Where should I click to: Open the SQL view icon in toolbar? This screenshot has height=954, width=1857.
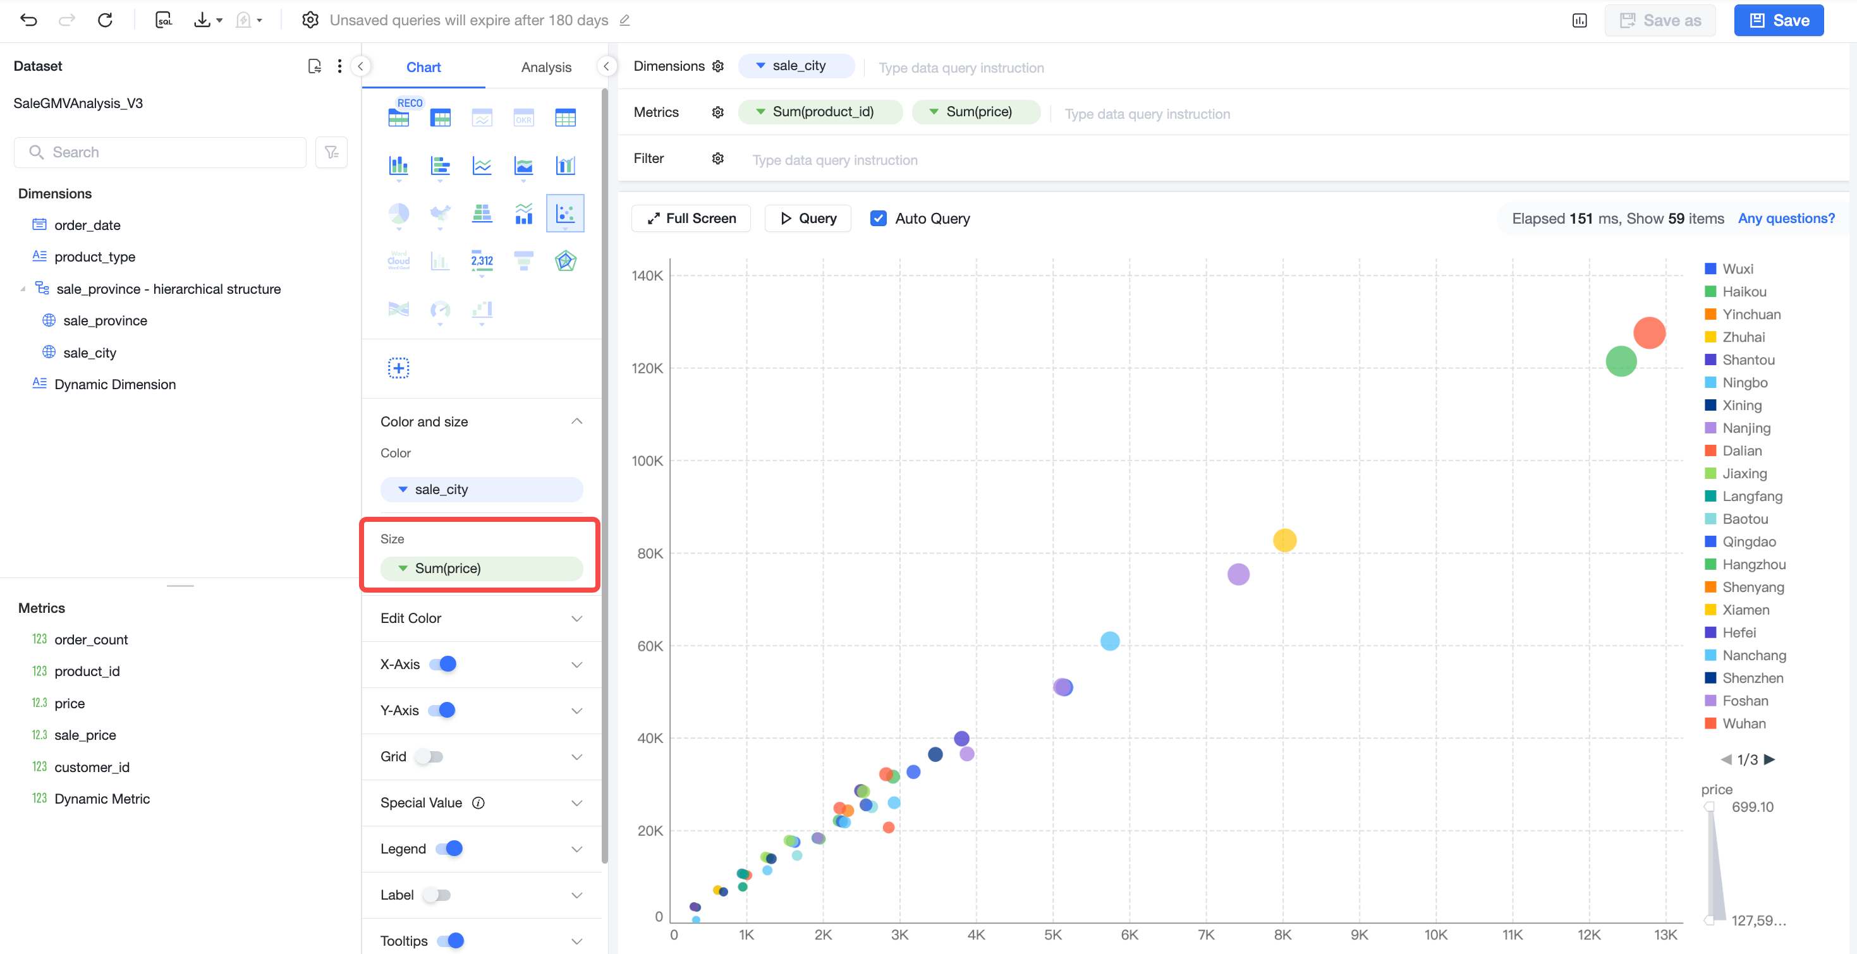164,20
